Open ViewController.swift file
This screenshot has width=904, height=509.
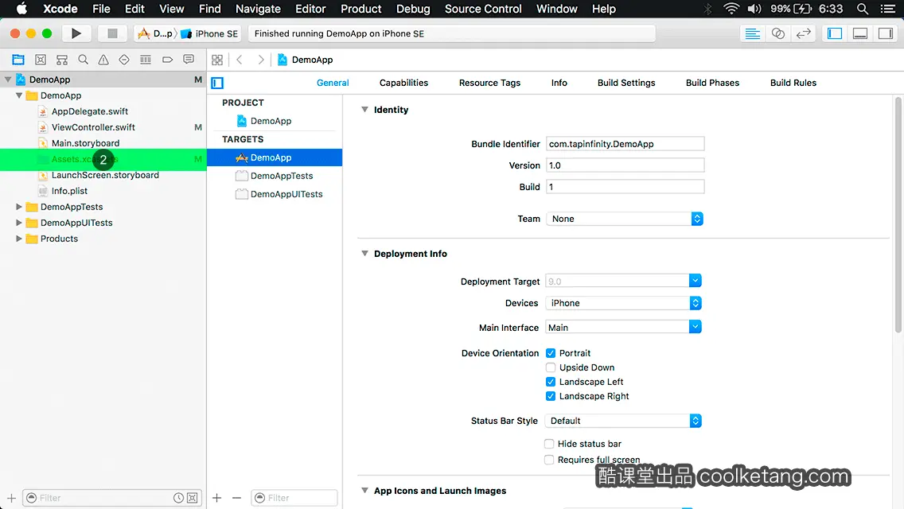pos(93,126)
